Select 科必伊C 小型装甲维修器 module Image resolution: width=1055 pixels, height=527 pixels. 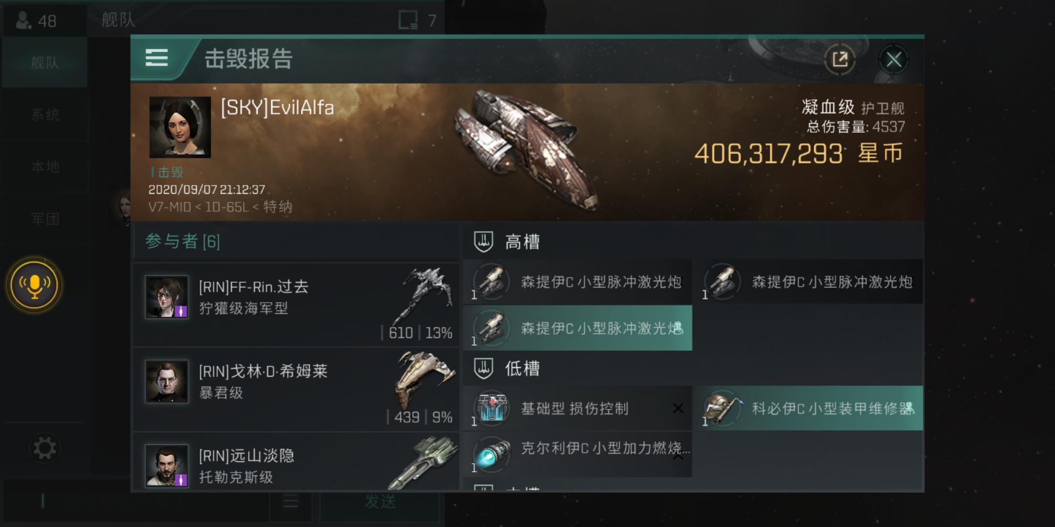click(809, 408)
